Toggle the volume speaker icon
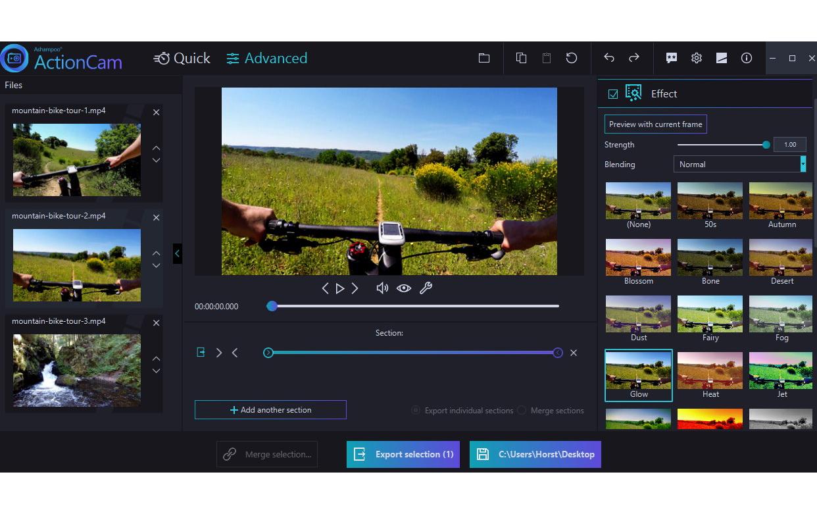 pos(382,288)
